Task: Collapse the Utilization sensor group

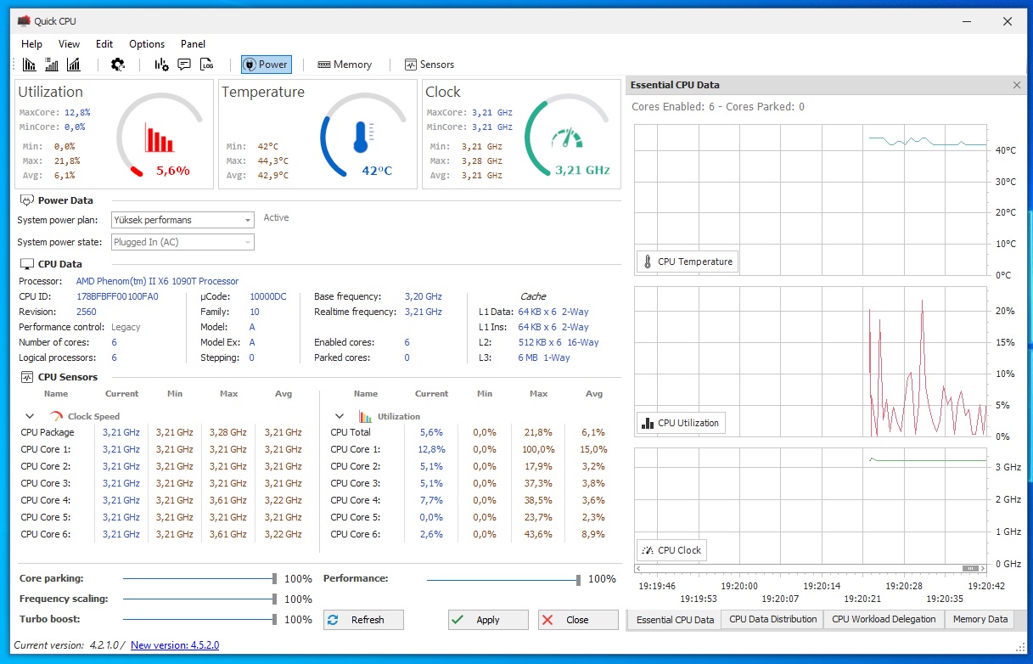Action: coord(340,416)
